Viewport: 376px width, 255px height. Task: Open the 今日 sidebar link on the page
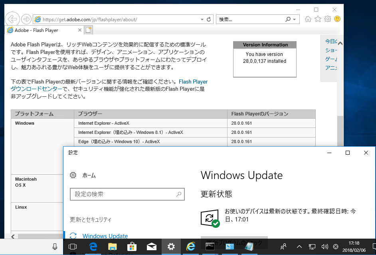click(x=331, y=41)
